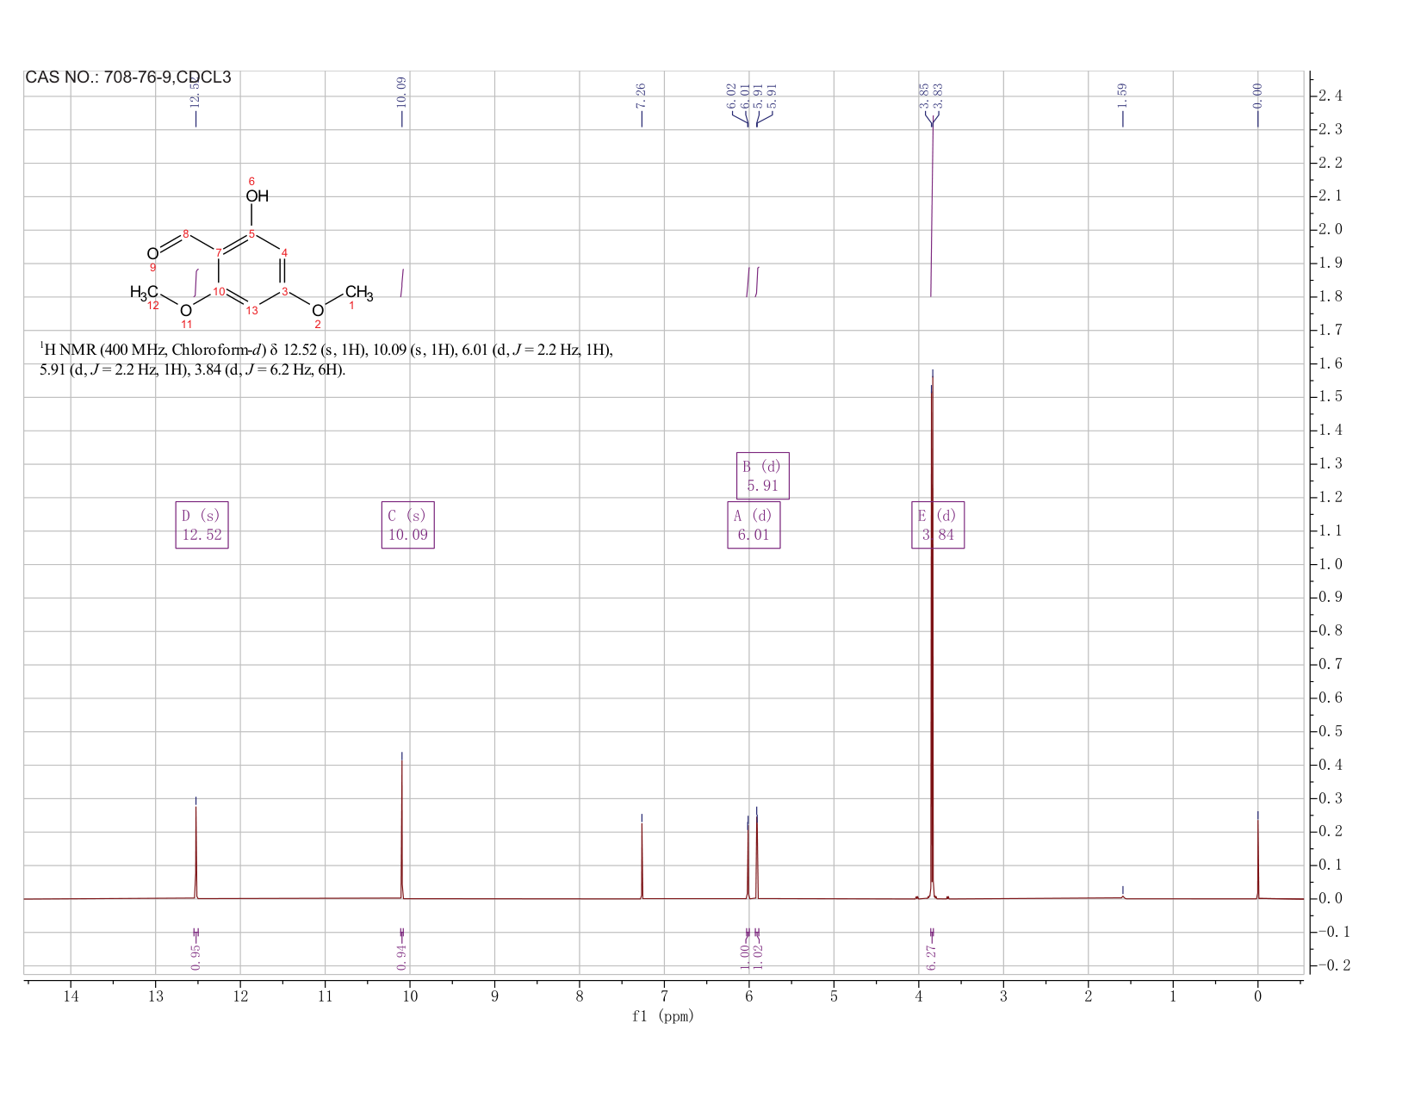Click the H3C group labeled 12
Image resolution: width=1421 pixels, height=1098 pixels.
pos(144,294)
